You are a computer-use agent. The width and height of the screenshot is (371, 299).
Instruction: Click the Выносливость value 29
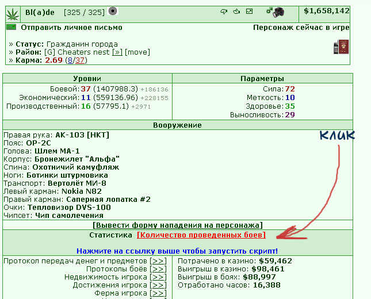290,115
